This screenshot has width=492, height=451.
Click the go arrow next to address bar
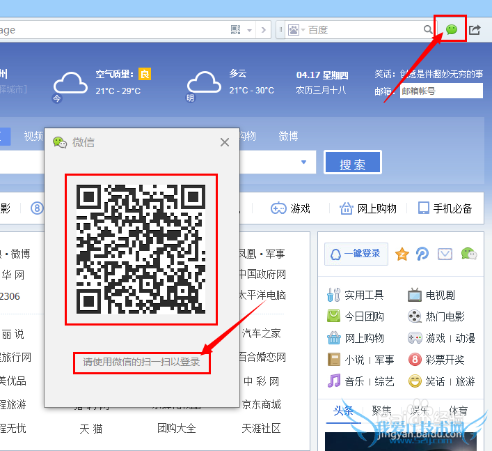[x=264, y=30]
